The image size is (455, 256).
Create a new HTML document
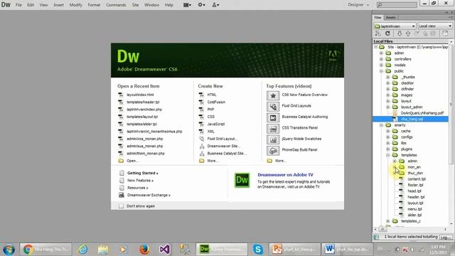tap(212, 95)
